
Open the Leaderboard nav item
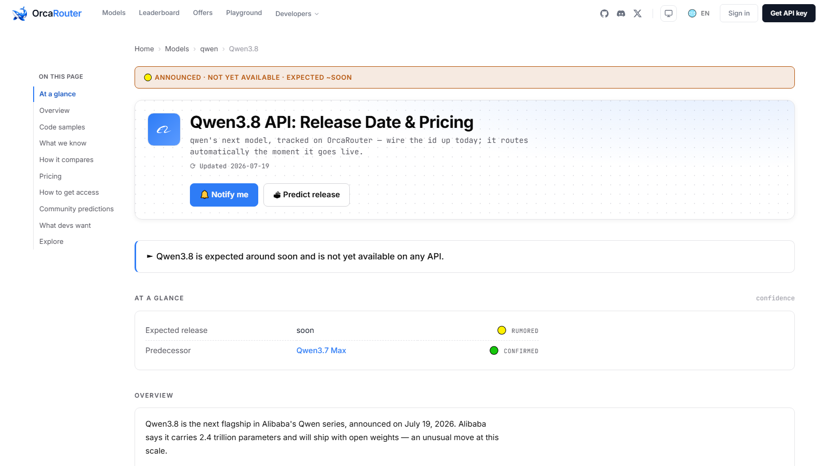click(159, 13)
